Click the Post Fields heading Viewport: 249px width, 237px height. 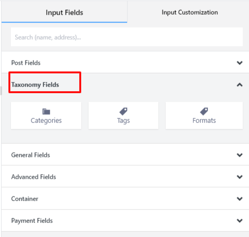(x=26, y=63)
